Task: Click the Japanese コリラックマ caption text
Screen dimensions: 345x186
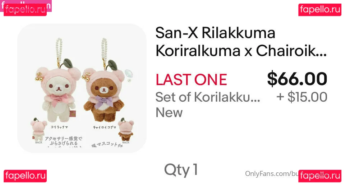Action: (x=59, y=127)
